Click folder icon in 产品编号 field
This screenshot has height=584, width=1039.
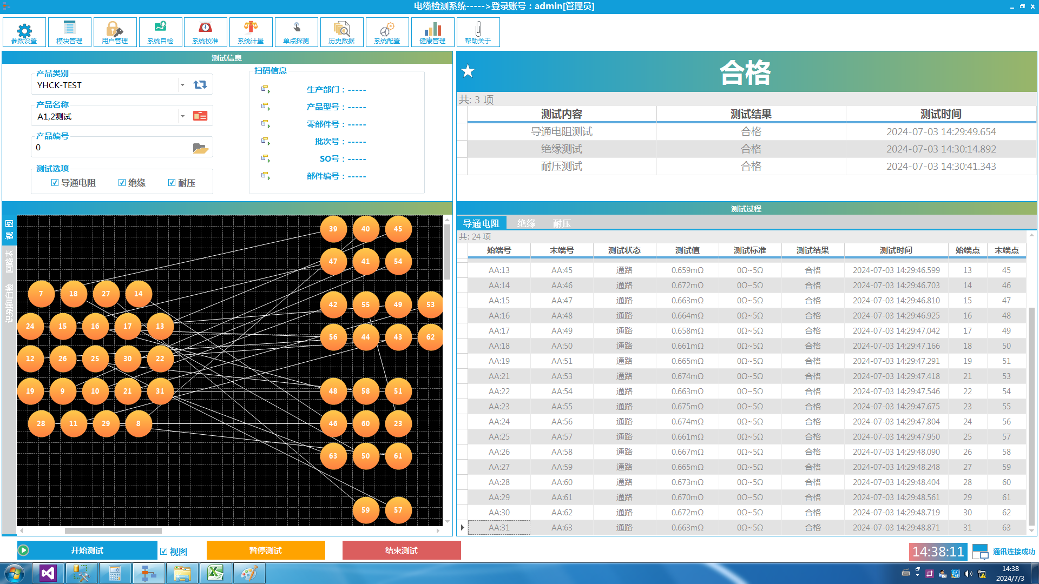click(x=200, y=148)
